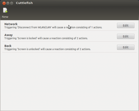Click the New label under toolbar icon
Screen dimensions: 139x111
click(x=5, y=17)
